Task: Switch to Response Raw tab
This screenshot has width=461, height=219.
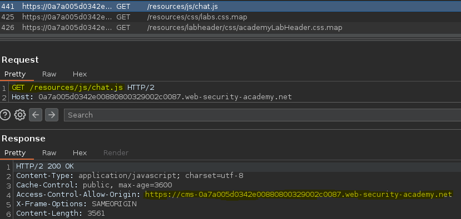Action: click(x=49, y=152)
